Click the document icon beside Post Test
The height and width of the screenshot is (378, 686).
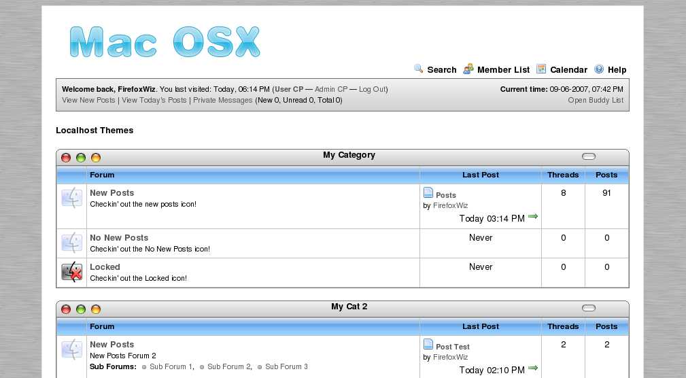[x=428, y=345]
